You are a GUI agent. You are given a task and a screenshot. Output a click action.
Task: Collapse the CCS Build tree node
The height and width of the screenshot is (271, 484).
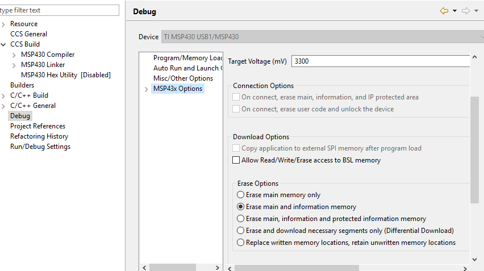tap(4, 44)
